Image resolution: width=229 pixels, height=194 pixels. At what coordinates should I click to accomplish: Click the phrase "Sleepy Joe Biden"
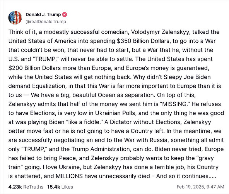[187, 77]
